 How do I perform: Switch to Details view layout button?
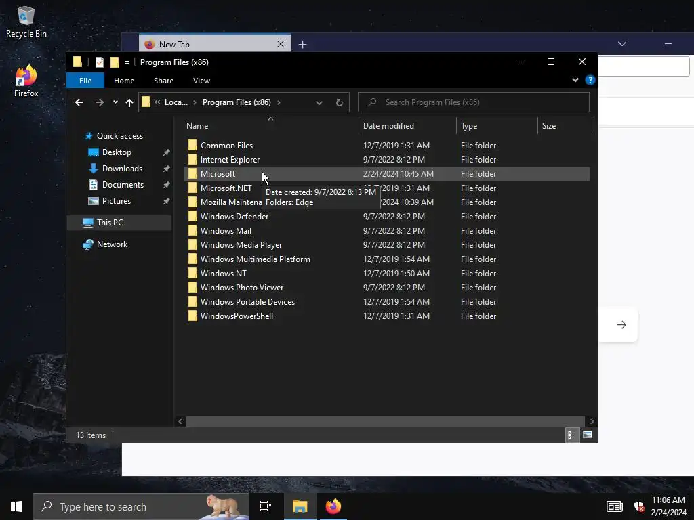(x=571, y=435)
